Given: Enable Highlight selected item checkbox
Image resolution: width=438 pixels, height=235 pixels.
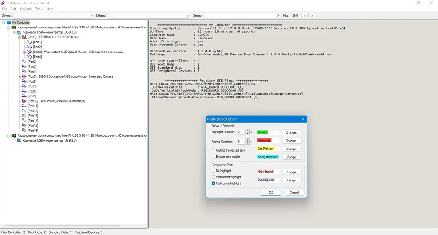Looking at the screenshot, I should point(213,150).
